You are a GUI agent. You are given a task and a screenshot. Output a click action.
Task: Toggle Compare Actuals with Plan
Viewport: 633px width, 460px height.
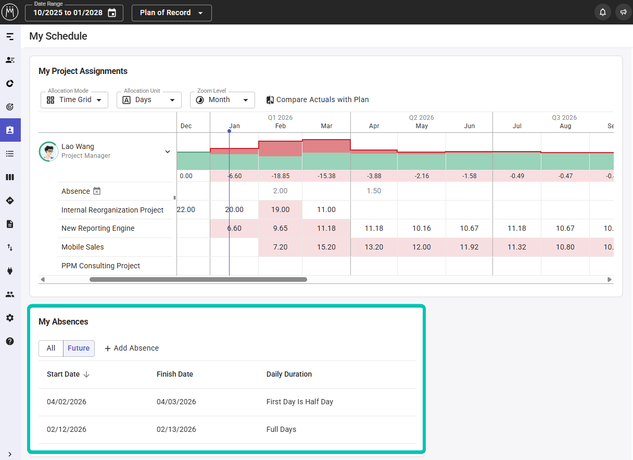(318, 100)
